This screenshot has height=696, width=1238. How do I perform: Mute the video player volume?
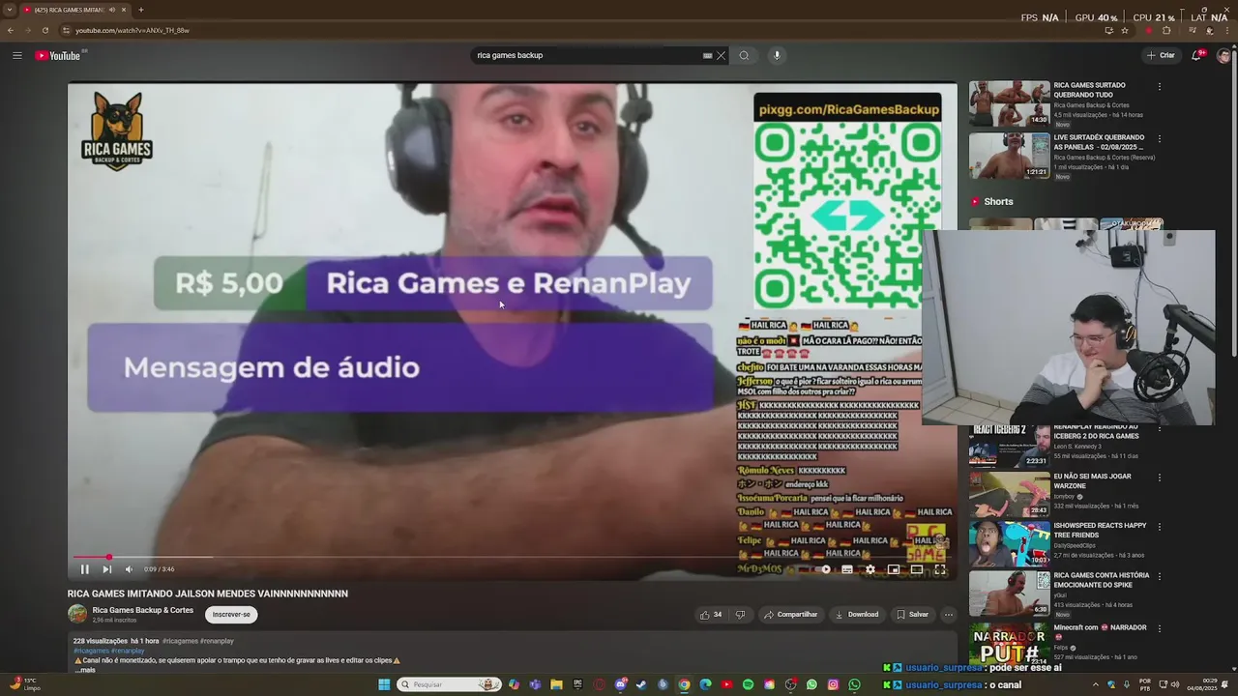click(129, 569)
